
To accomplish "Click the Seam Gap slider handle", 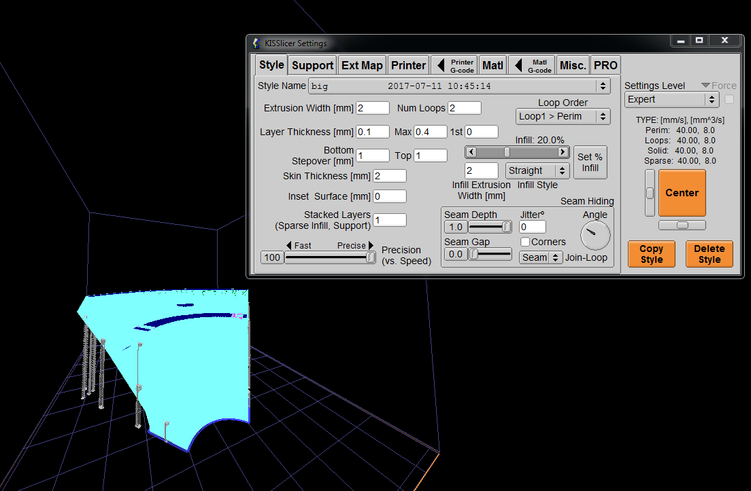I will (x=473, y=255).
